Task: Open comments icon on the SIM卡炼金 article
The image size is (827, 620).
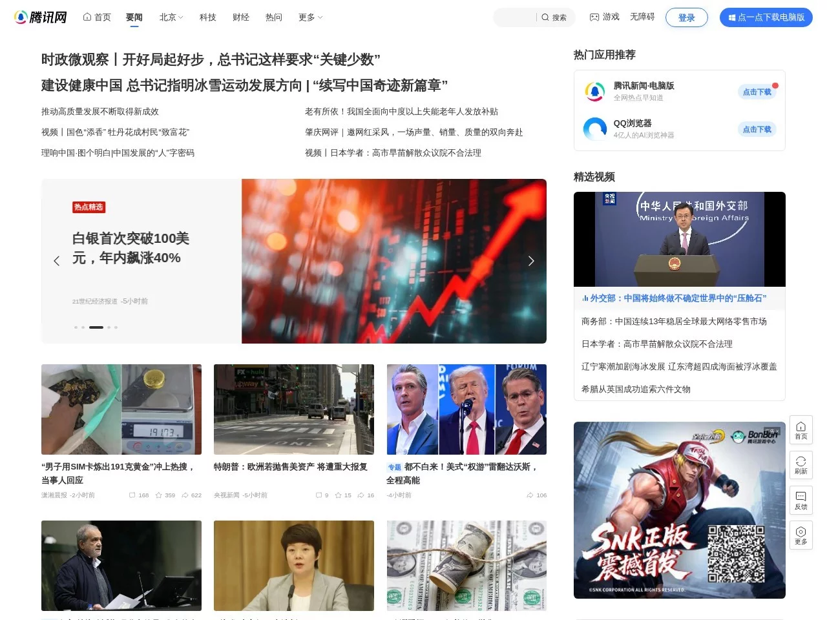Action: tap(132, 495)
